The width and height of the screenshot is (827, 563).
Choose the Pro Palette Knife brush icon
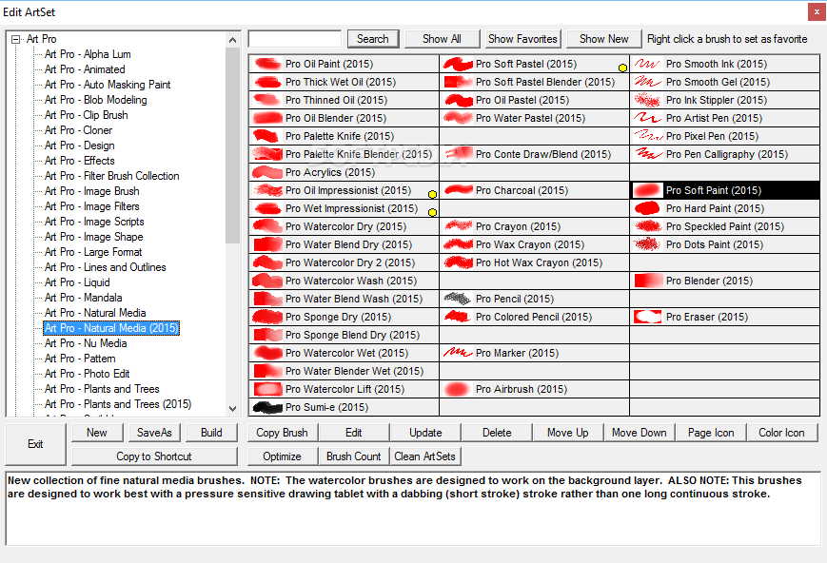(267, 136)
